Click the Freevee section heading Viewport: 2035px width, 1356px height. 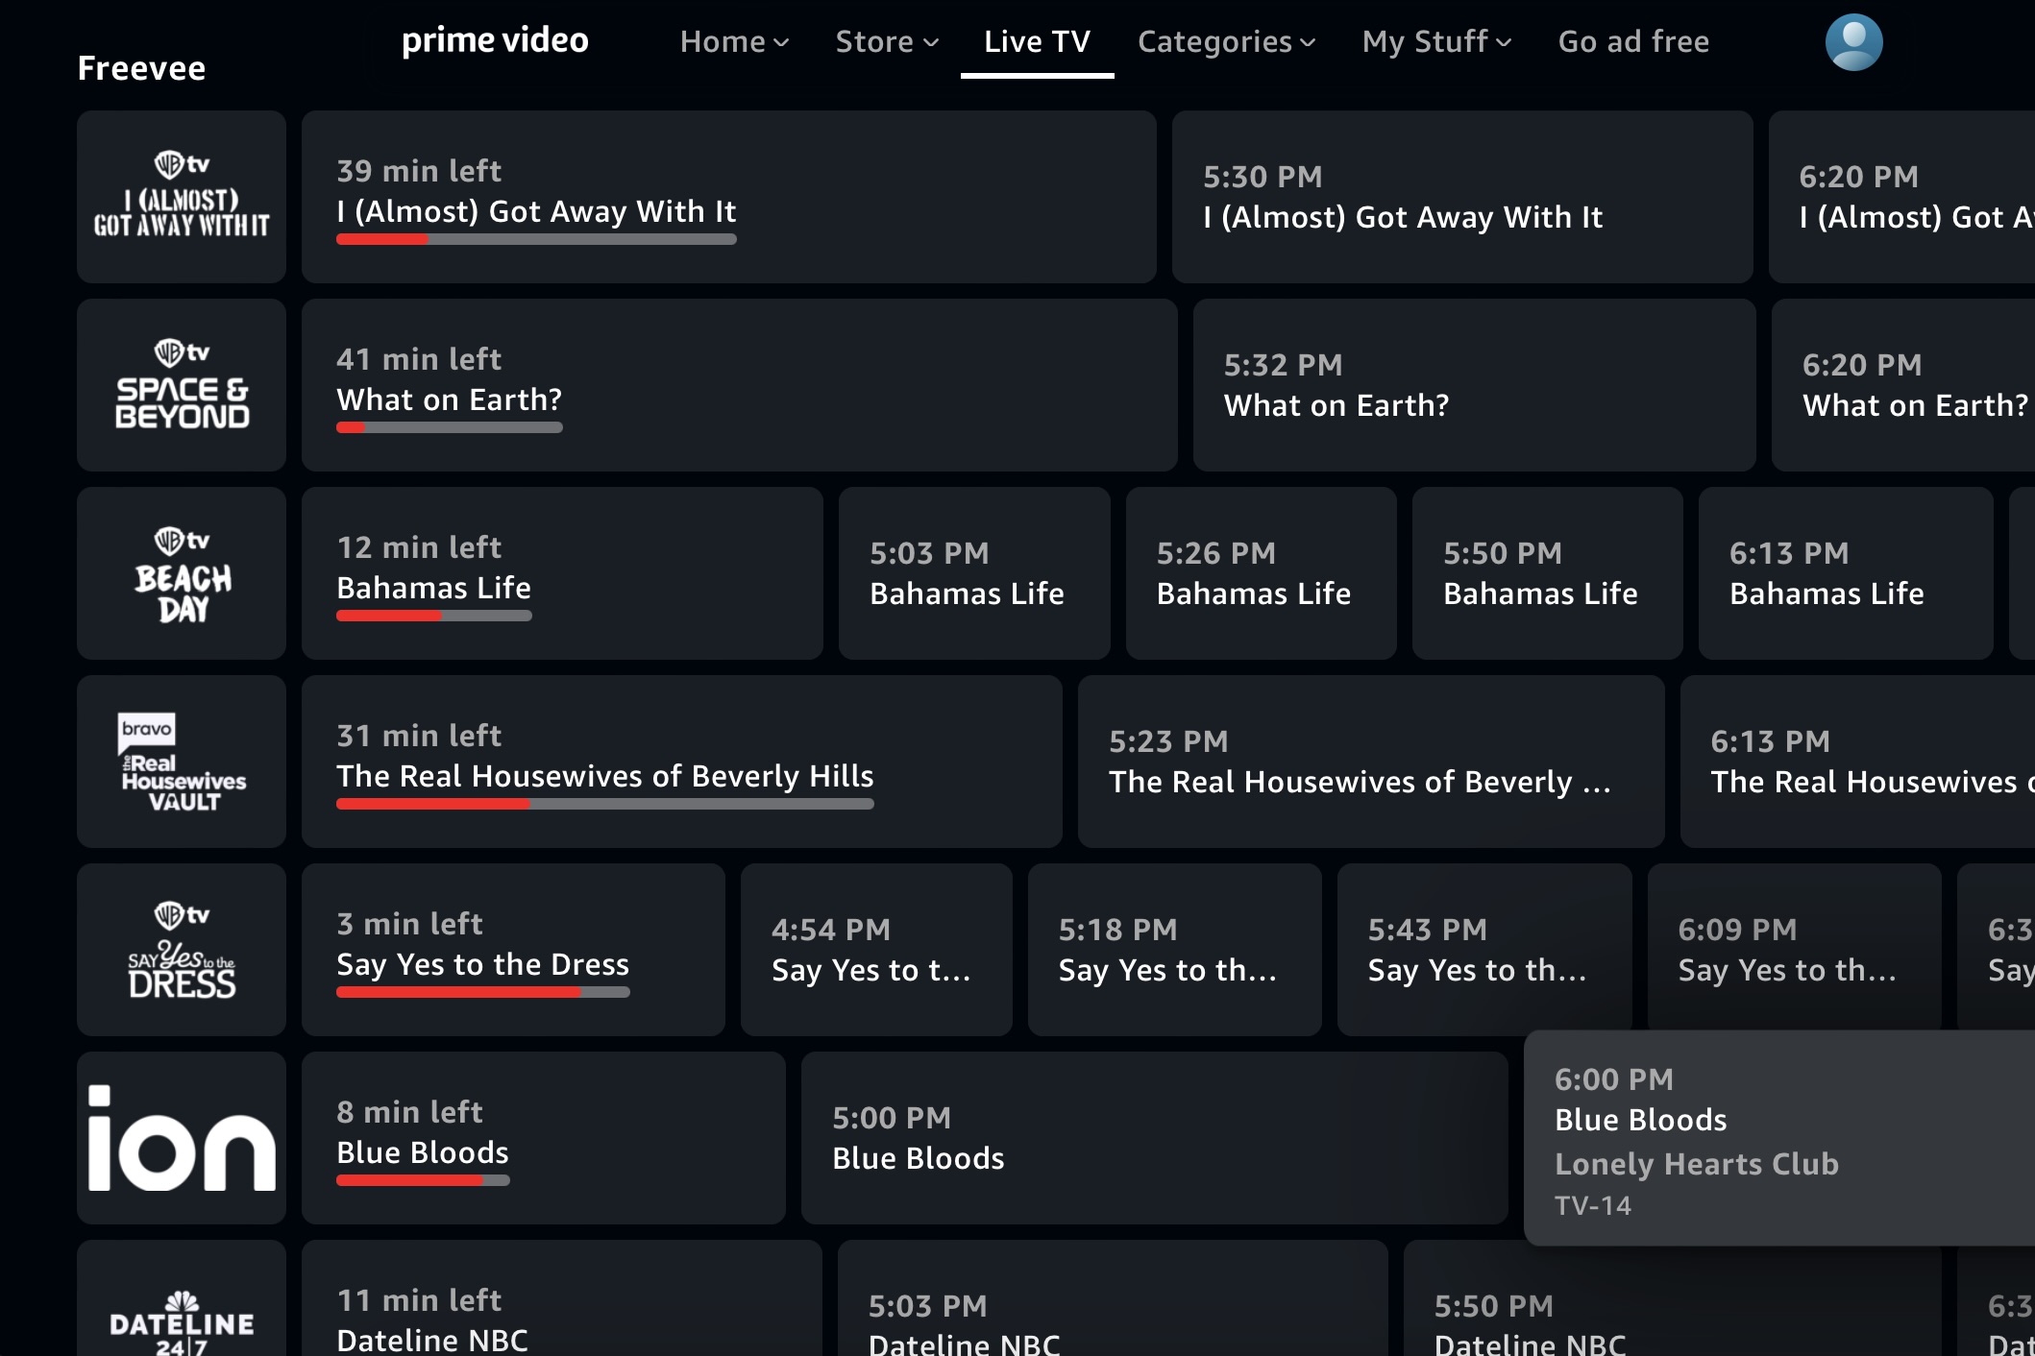point(141,68)
